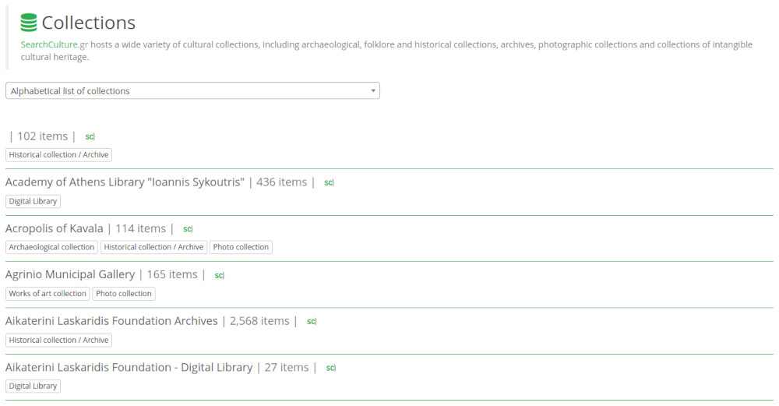
Task: Select Archaeological collection tag under Acropolis of Kavala
Action: [x=51, y=247]
